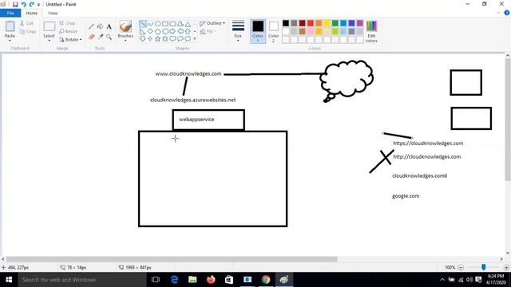Pick the orange color swatch
511x287 pixels.
[319, 23]
